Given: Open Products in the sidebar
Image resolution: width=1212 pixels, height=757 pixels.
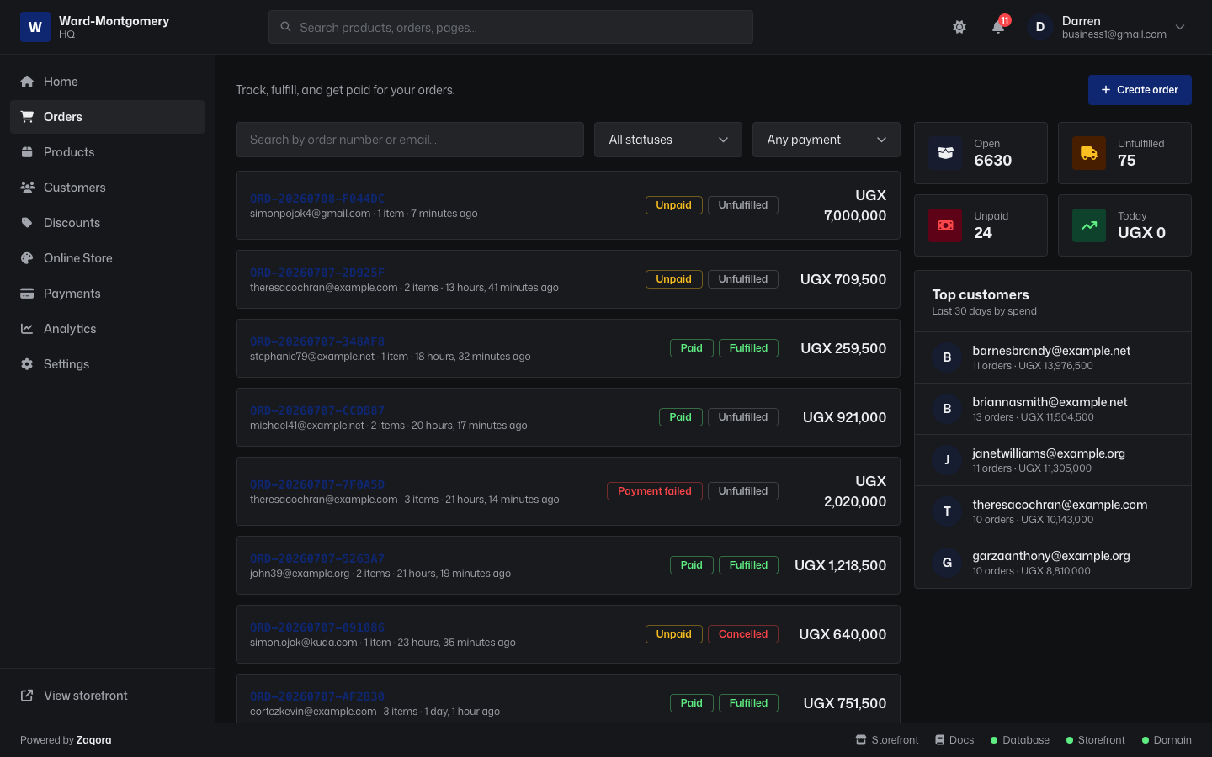Looking at the screenshot, I should click(x=107, y=152).
